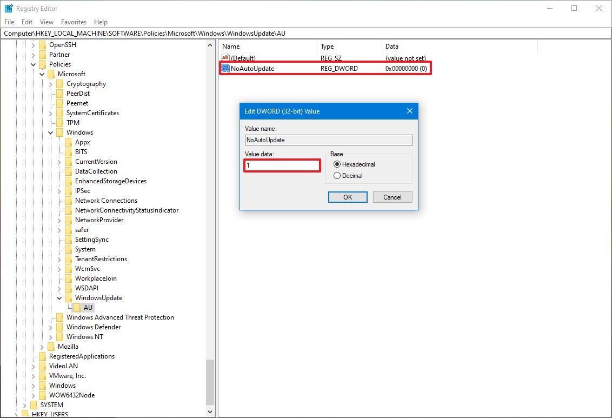Click the WSDAPI folder icon

tap(68, 288)
